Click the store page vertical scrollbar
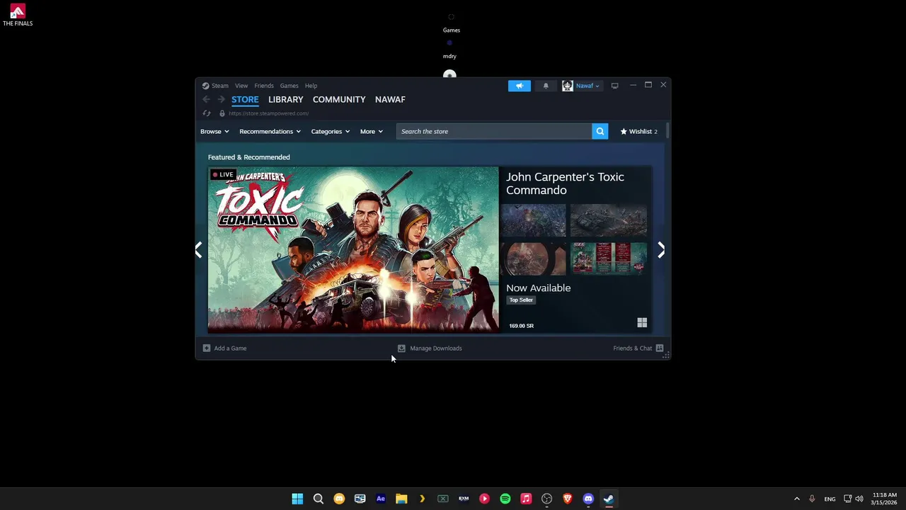 pyautogui.click(x=667, y=130)
